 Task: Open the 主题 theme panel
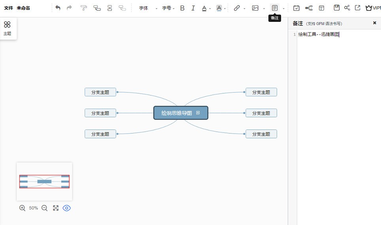pos(7,28)
